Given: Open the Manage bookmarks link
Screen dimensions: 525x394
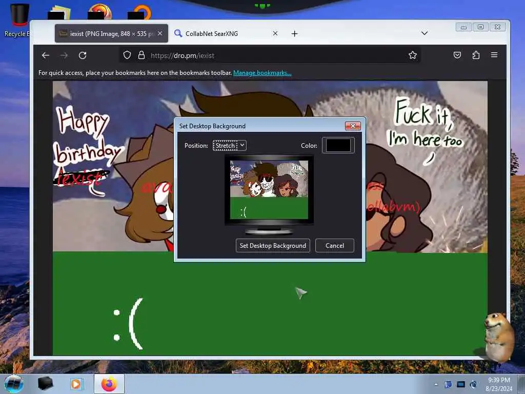Looking at the screenshot, I should 262,73.
